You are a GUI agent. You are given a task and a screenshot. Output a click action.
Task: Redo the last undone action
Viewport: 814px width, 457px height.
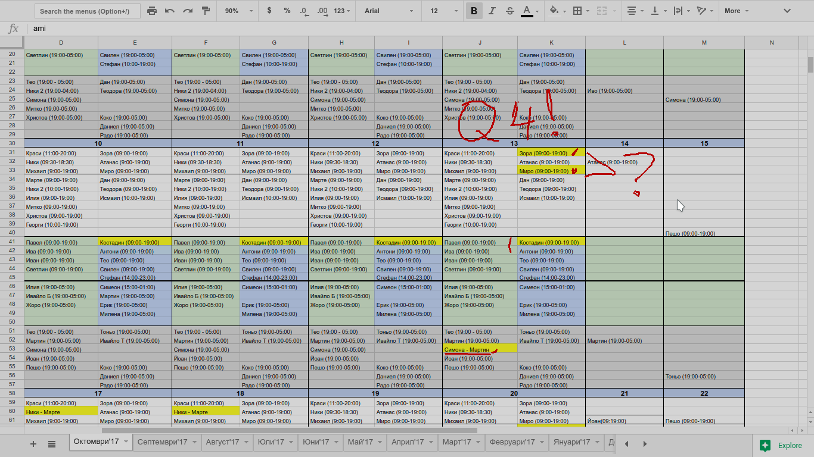(x=188, y=11)
